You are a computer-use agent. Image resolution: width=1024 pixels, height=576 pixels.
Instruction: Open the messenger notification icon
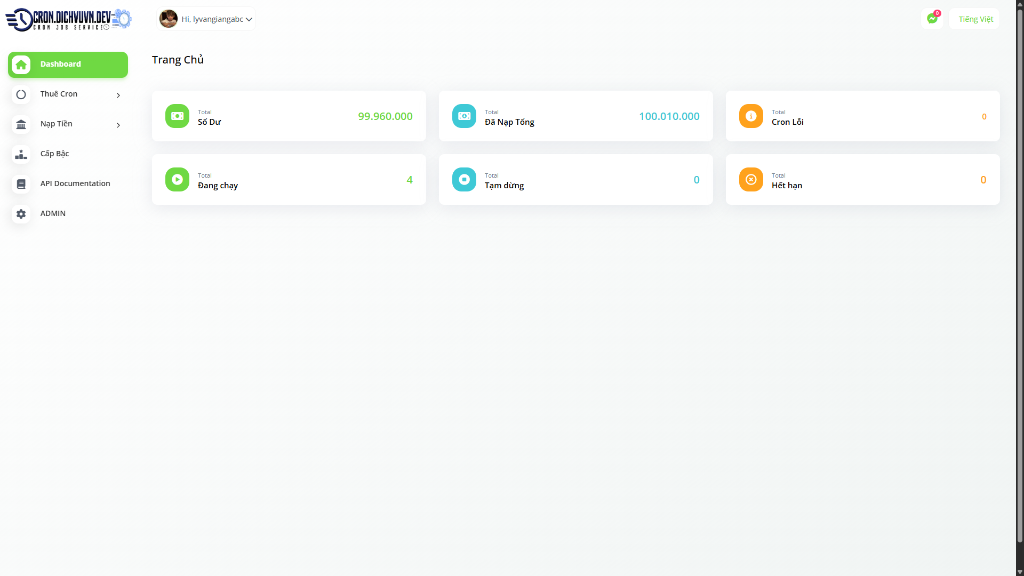click(x=932, y=19)
